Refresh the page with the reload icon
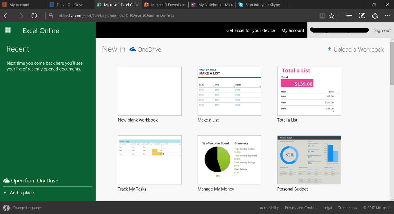The height and width of the screenshot is (214, 394). [x=34, y=16]
